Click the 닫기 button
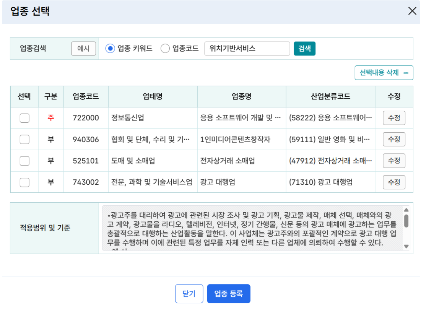 coord(189,294)
